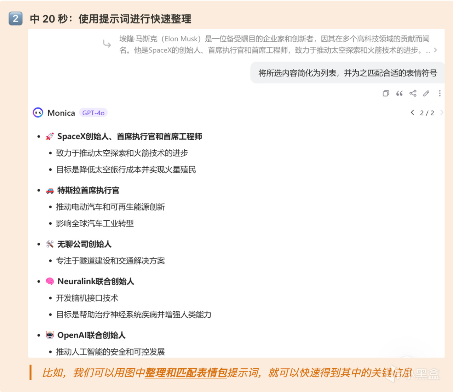453x392 pixels.
Task: Click the share message icon
Action: click(x=413, y=93)
